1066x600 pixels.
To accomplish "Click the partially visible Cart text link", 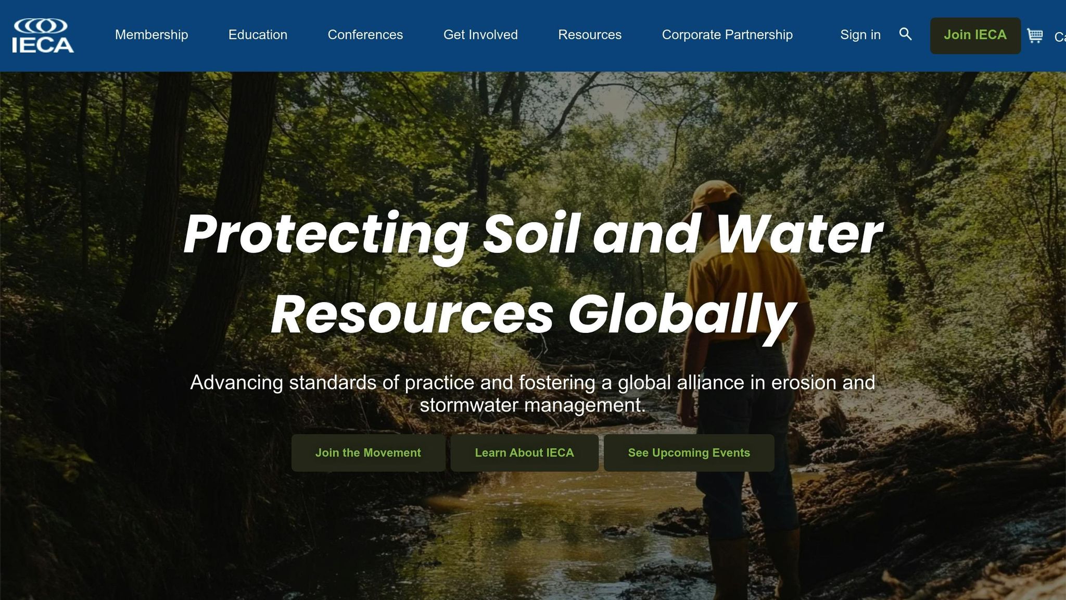I will coord(1059,37).
